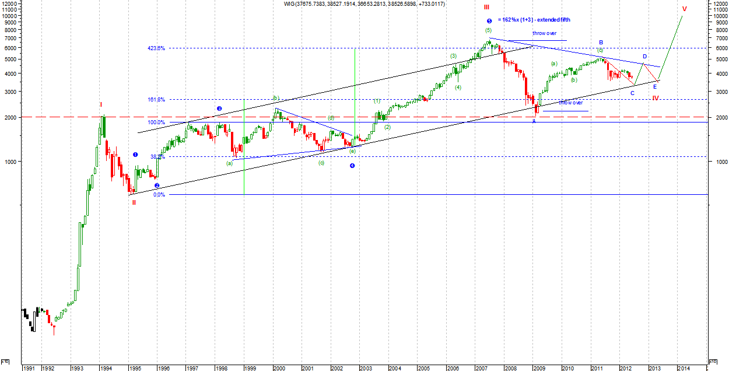Viewport: 729px width, 371px height.
Task: Click the 2009 year on time axis
Action: point(539,368)
